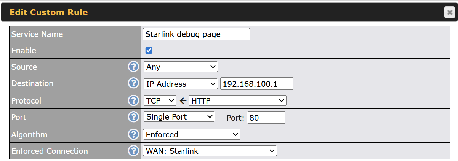Close the Edit Custom Rule dialog
458x161 pixels.
(449, 13)
